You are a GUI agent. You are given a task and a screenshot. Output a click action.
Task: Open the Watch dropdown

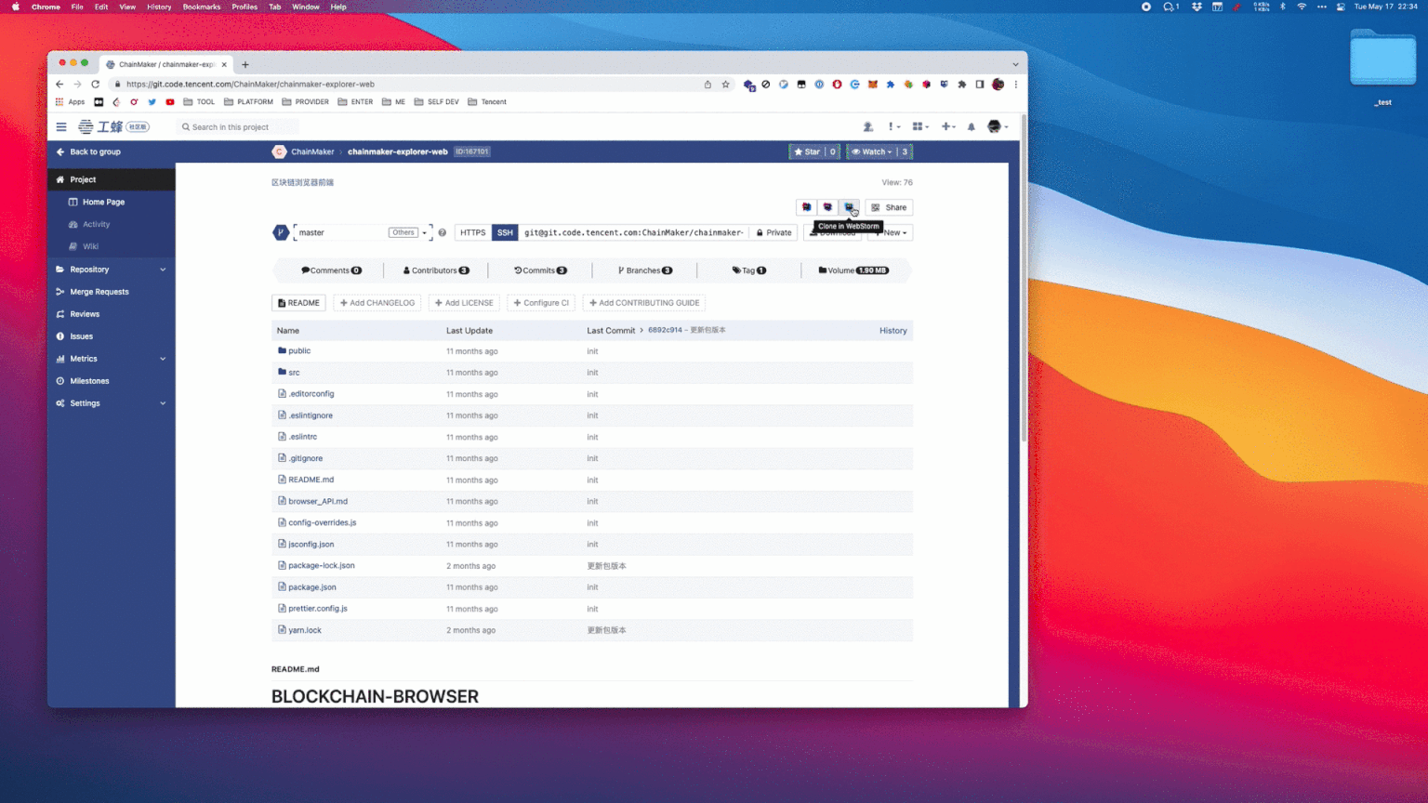tap(871, 151)
